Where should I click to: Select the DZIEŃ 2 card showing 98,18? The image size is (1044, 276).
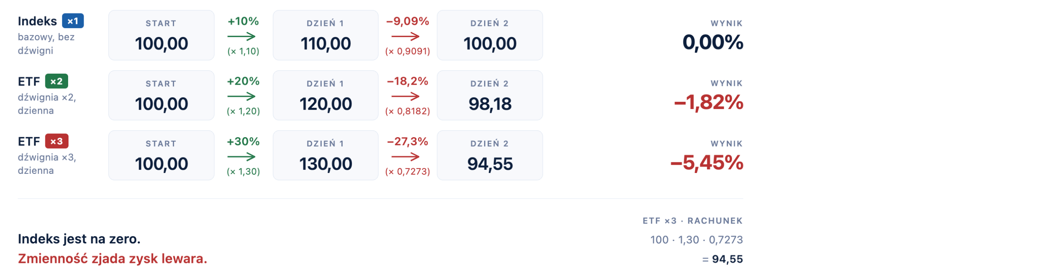(x=489, y=96)
